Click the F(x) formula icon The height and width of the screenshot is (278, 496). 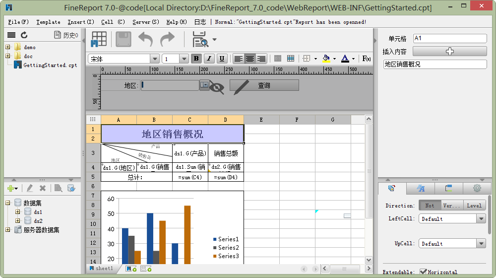(367, 58)
